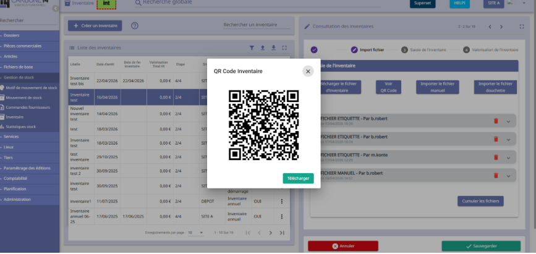Expand the inventory list to fullscreen
The image size is (536, 254).
pyautogui.click(x=284, y=48)
